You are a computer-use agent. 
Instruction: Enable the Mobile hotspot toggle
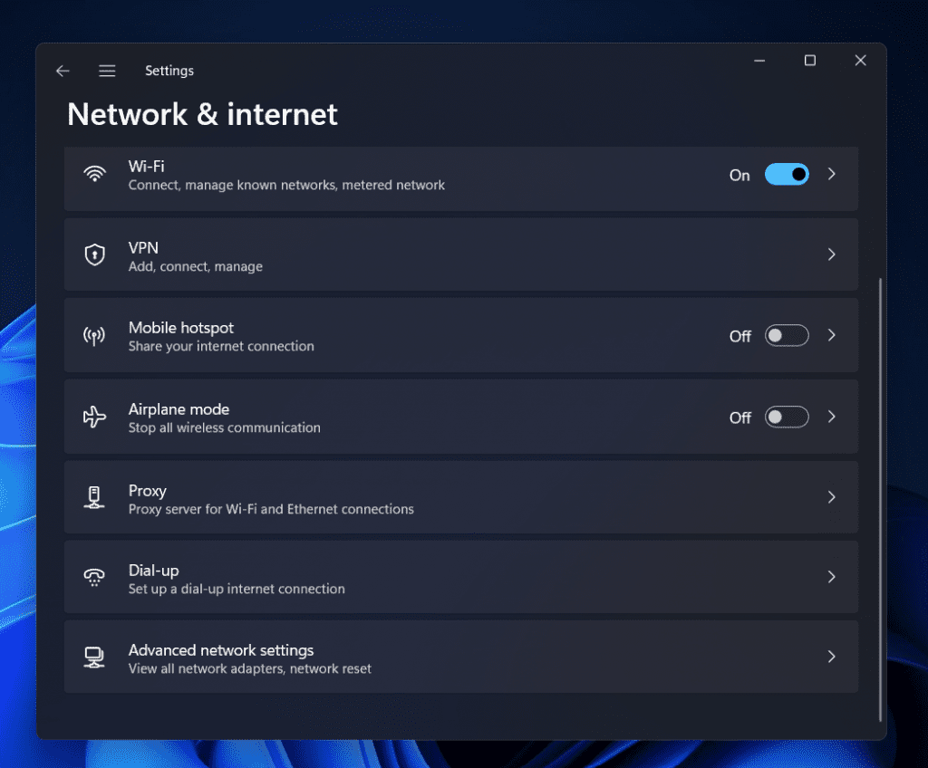pyautogui.click(x=787, y=335)
